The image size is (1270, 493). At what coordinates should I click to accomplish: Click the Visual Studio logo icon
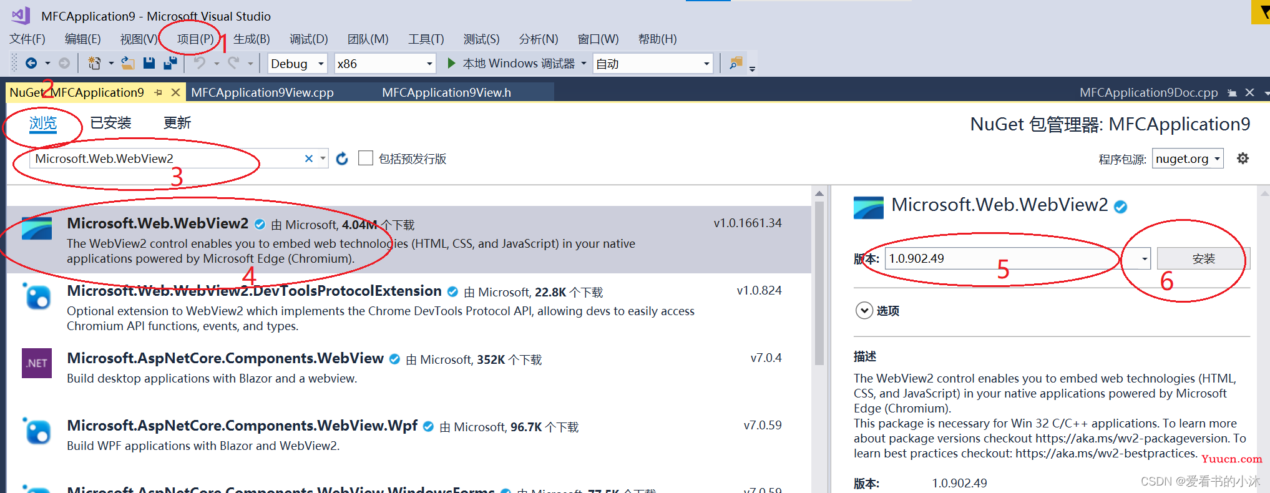21,15
